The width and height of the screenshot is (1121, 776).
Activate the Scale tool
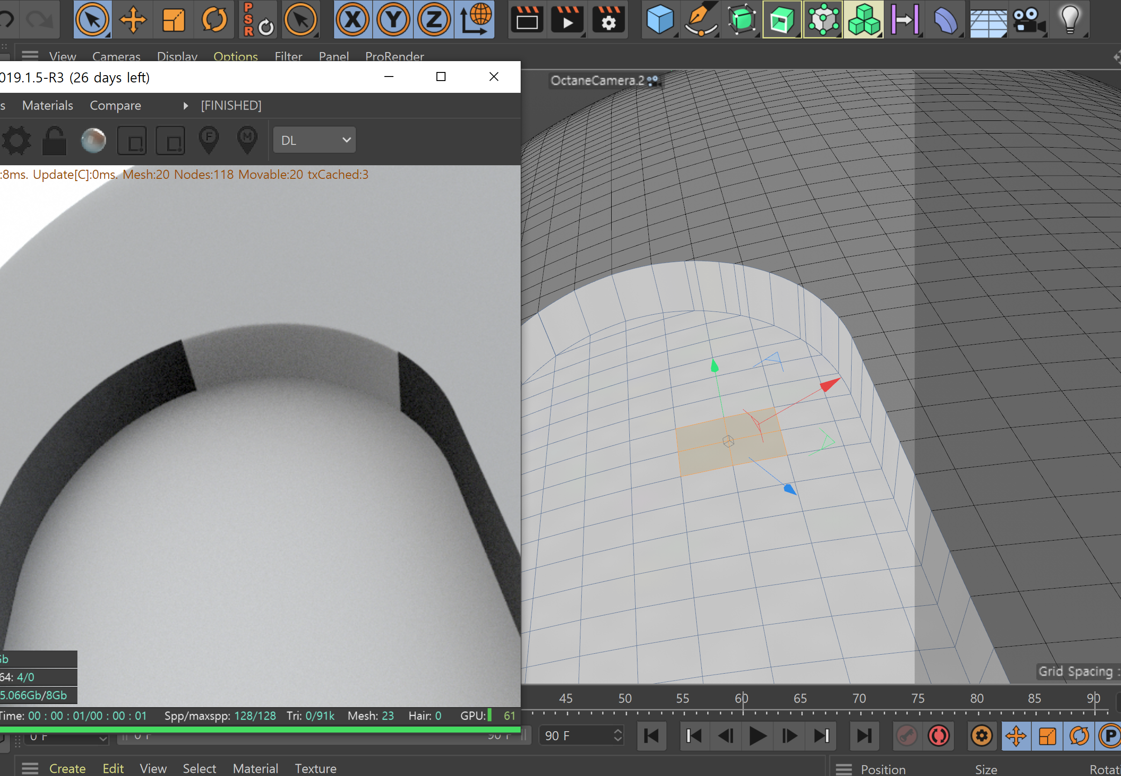coord(173,19)
